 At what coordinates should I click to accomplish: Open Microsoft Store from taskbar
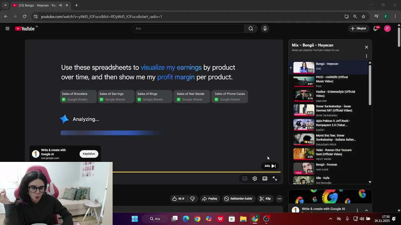point(232,219)
